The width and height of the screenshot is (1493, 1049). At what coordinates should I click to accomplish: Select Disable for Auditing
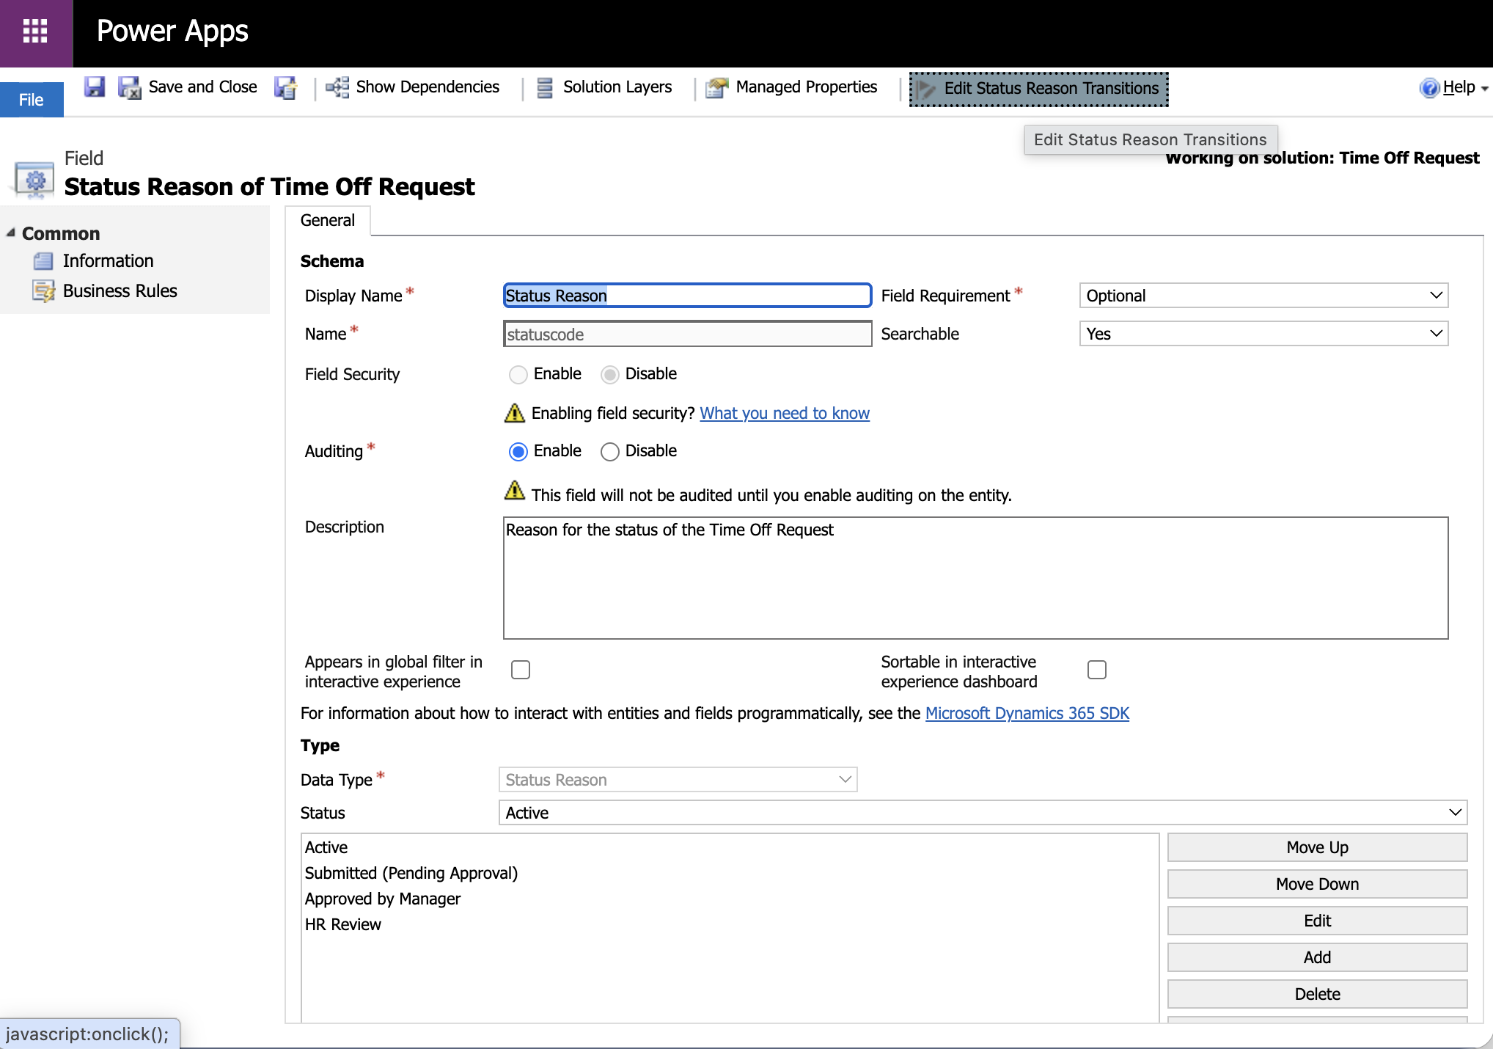tap(610, 452)
